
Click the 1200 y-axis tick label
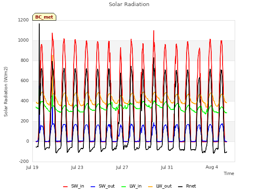point(23,20)
